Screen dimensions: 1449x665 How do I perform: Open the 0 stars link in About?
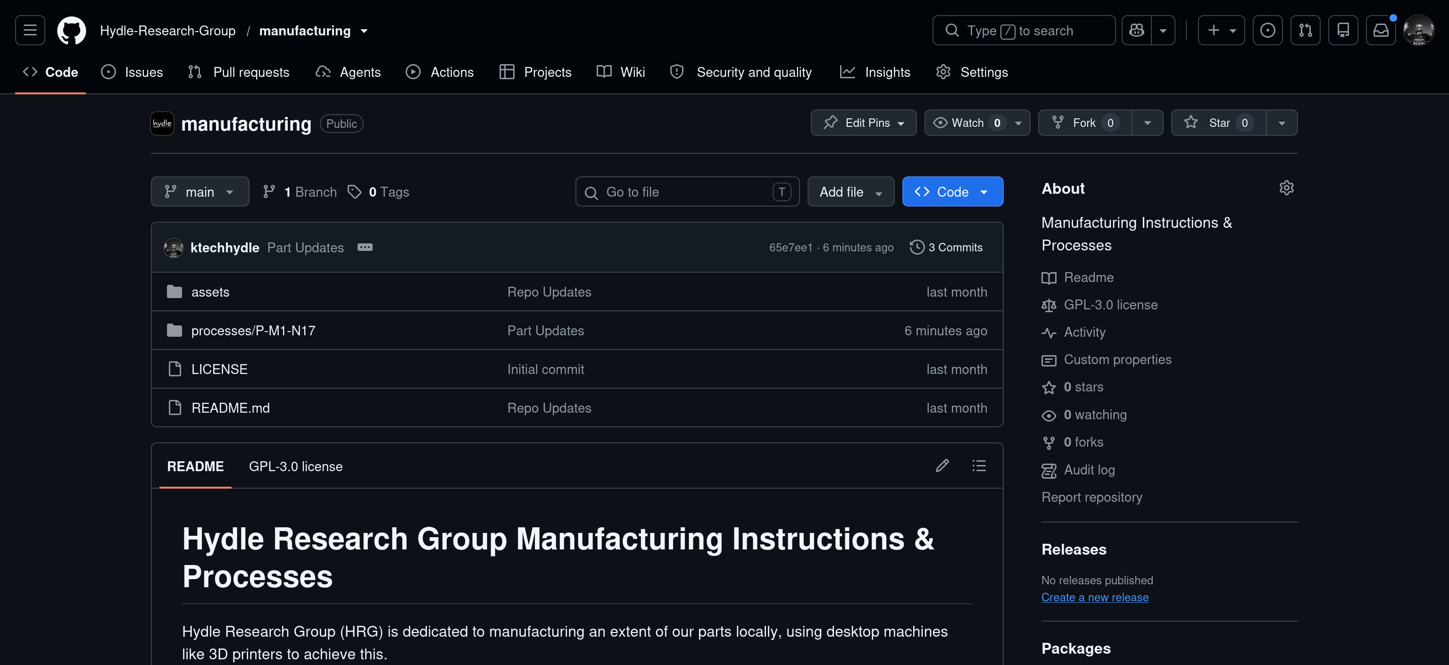1072,387
